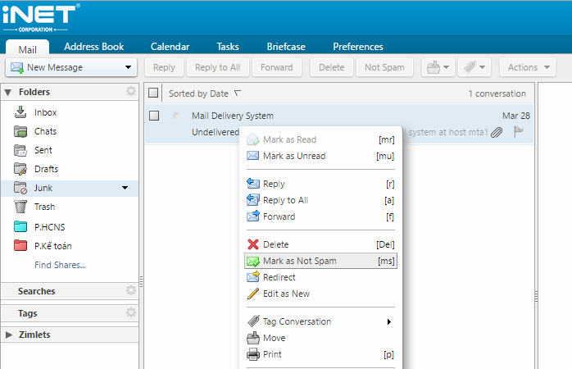Click the New Message envelope icon
This screenshot has width=572, height=369.
[x=17, y=67]
